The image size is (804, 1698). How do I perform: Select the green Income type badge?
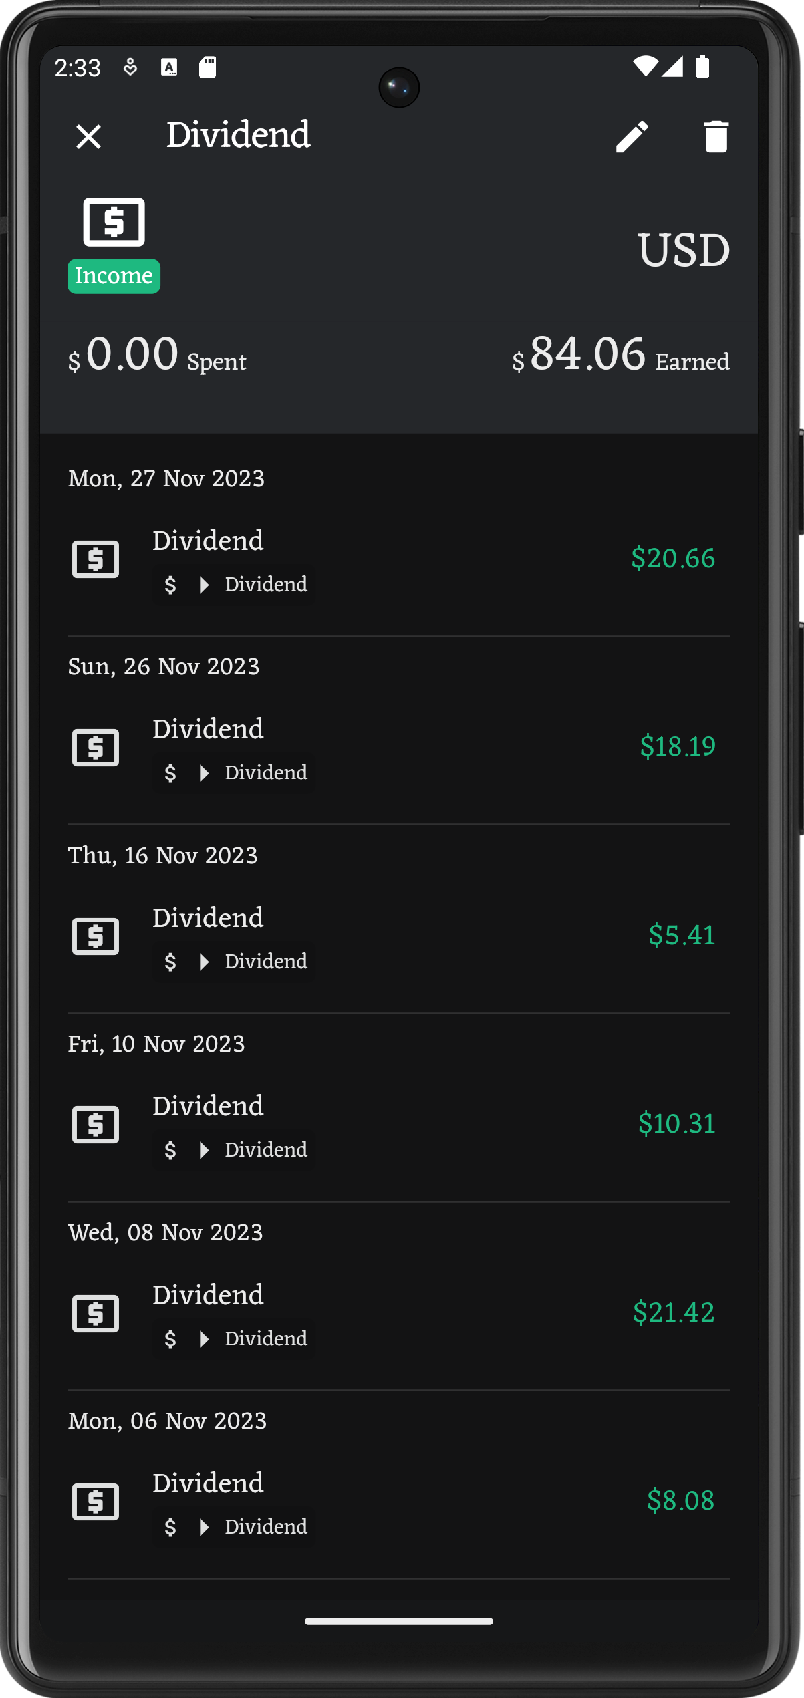tap(114, 276)
